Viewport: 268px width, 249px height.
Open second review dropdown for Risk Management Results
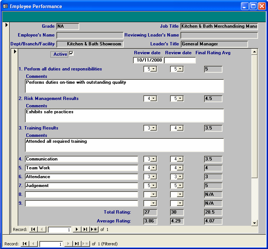tap(180, 98)
